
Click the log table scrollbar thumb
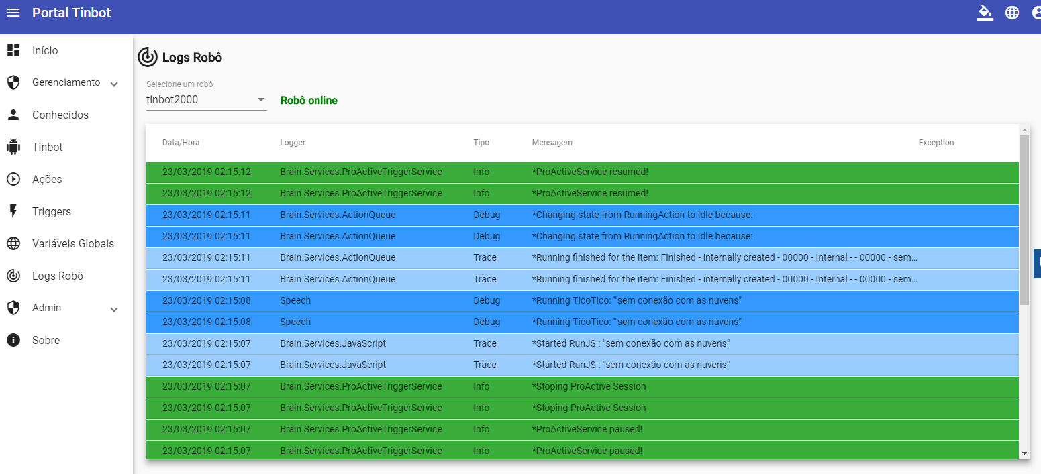pyautogui.click(x=1024, y=220)
